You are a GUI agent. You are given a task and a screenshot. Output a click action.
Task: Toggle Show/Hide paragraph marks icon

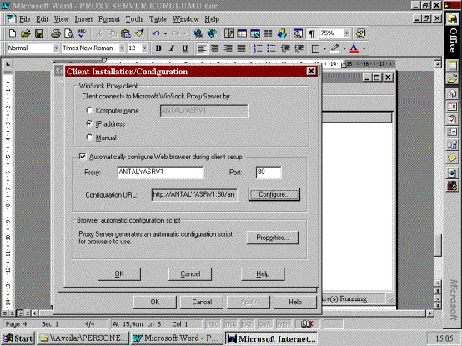click(x=311, y=33)
